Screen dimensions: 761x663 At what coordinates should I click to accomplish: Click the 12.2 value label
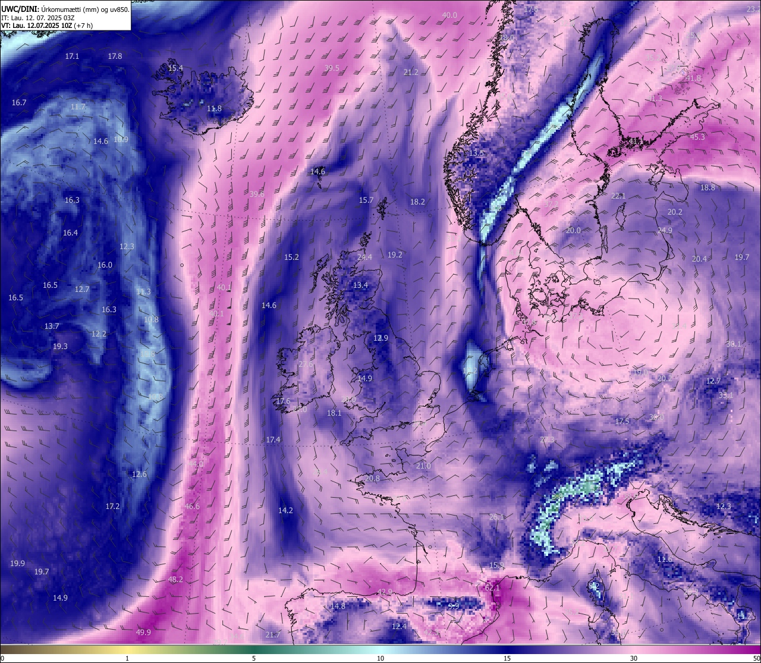[99, 334]
